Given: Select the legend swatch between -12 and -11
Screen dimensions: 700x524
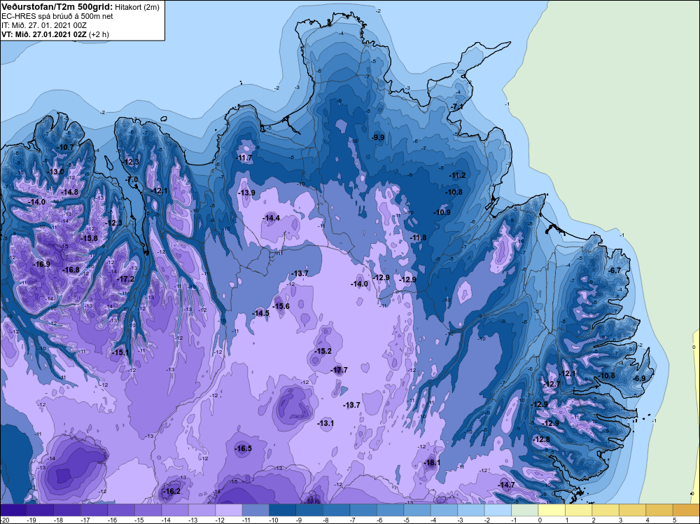Looking at the screenshot, I should point(229,510).
